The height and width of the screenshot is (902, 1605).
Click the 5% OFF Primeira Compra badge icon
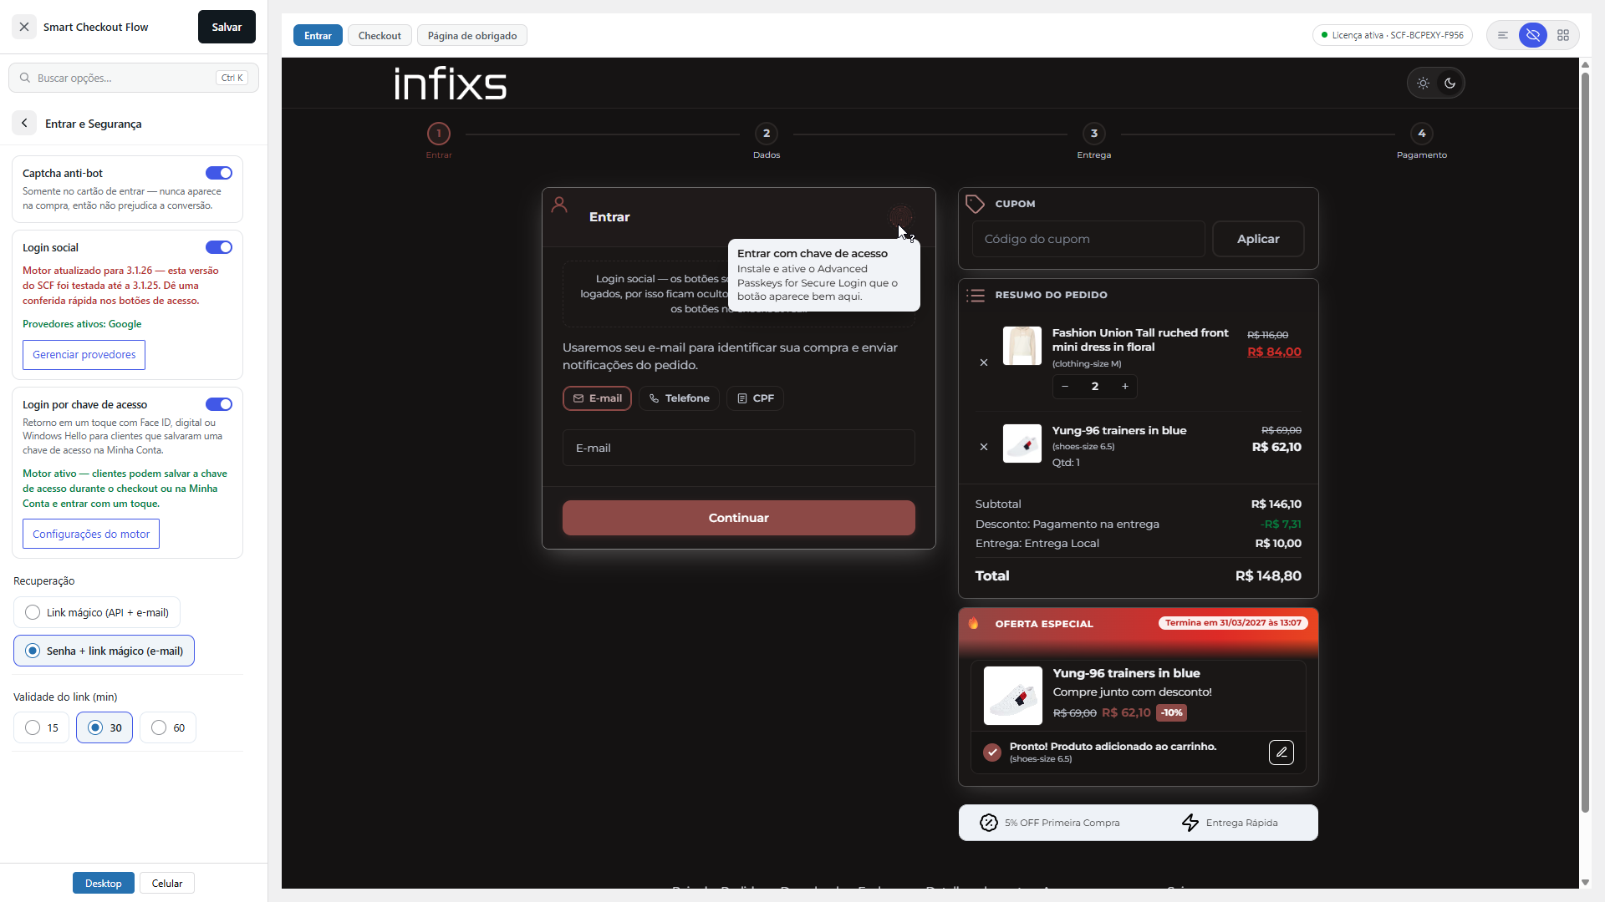[989, 823]
